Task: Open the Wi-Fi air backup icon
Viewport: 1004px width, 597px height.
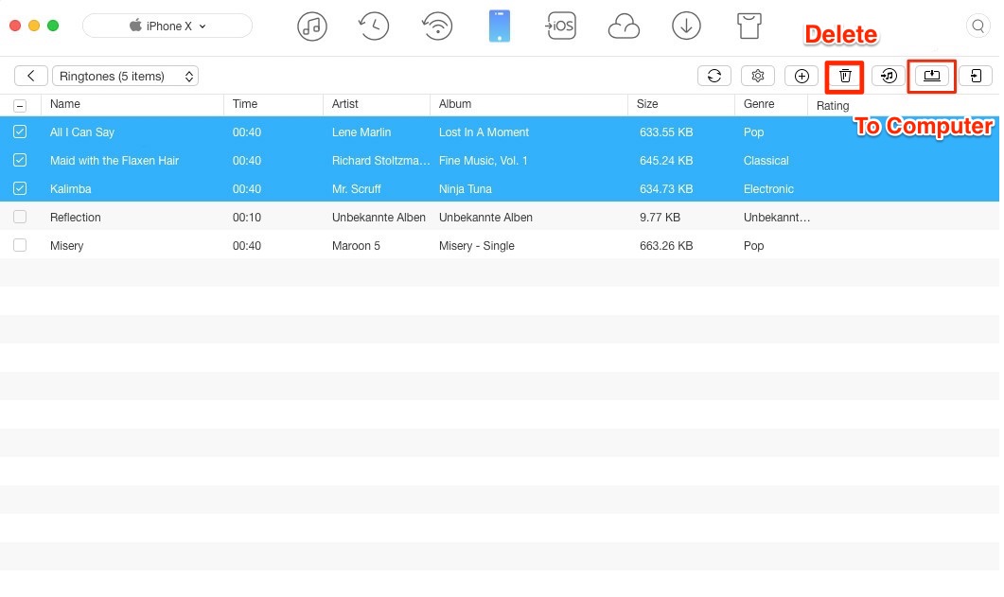Action: click(437, 26)
